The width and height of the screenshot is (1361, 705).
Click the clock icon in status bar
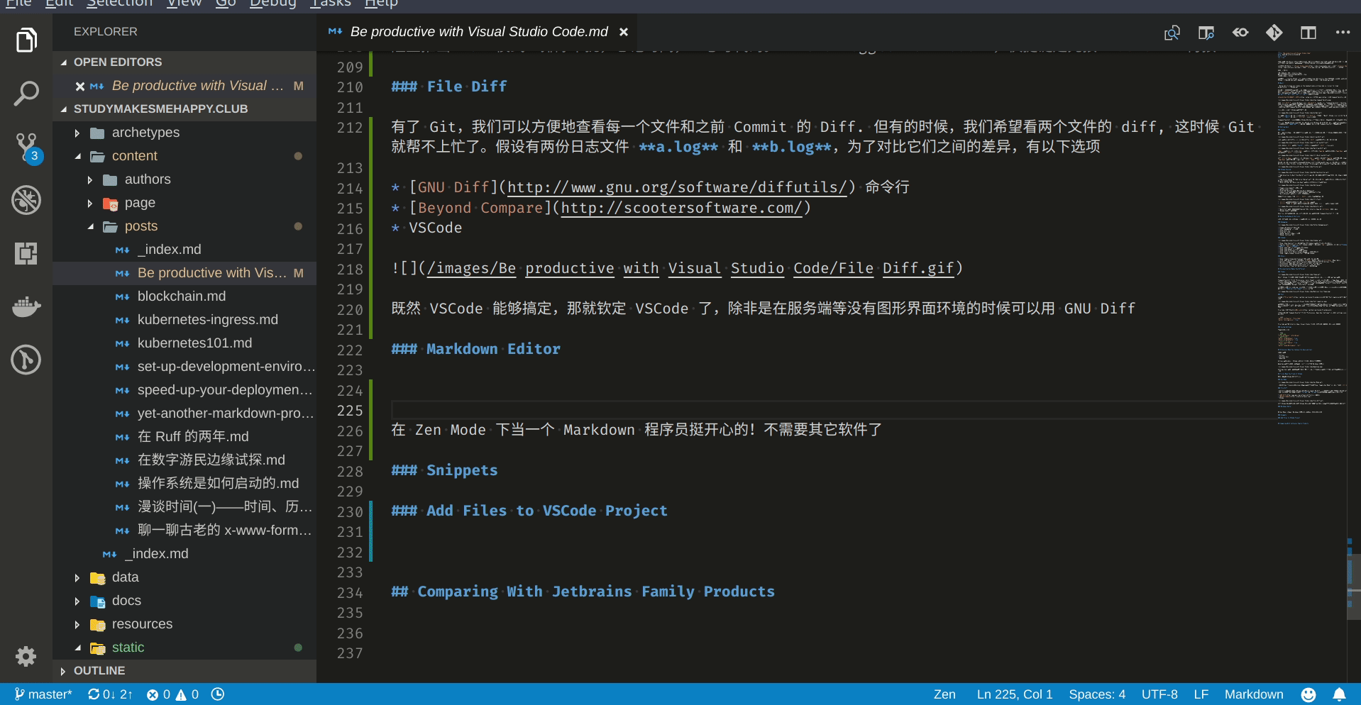218,694
